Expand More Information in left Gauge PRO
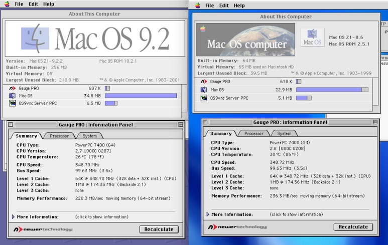 coord(13,216)
